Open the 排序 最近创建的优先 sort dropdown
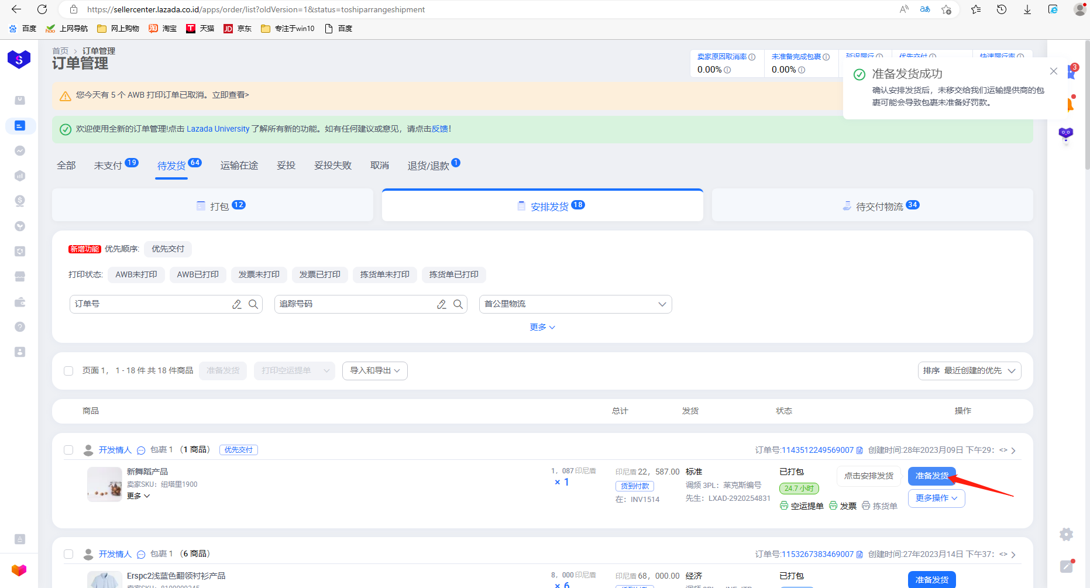Viewport: 1090px width, 588px height. (969, 371)
